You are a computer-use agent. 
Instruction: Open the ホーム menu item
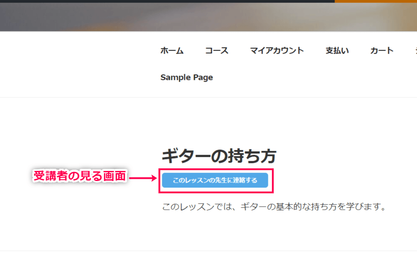[172, 50]
